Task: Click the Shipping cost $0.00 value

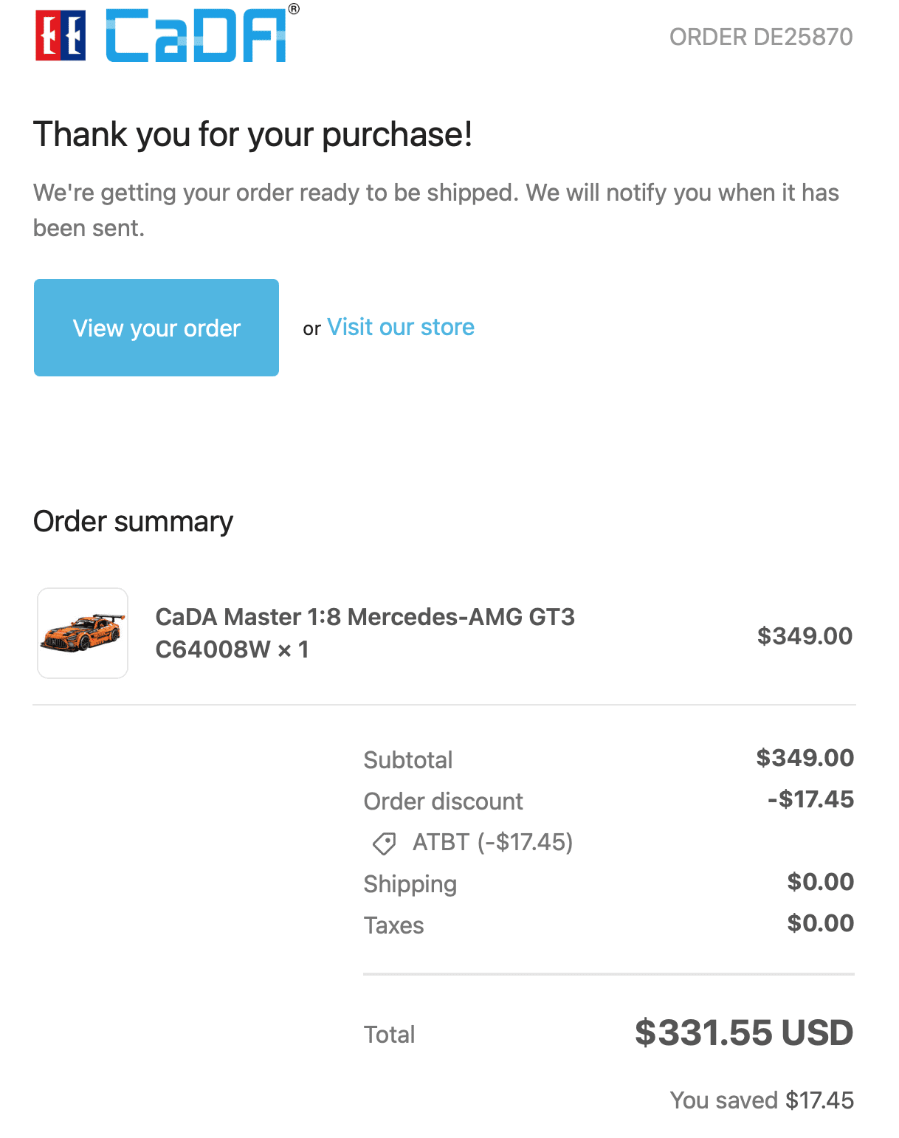Action: click(x=820, y=882)
